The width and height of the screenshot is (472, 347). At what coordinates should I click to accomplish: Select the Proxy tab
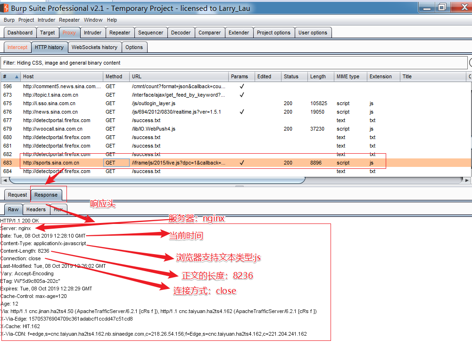point(69,33)
